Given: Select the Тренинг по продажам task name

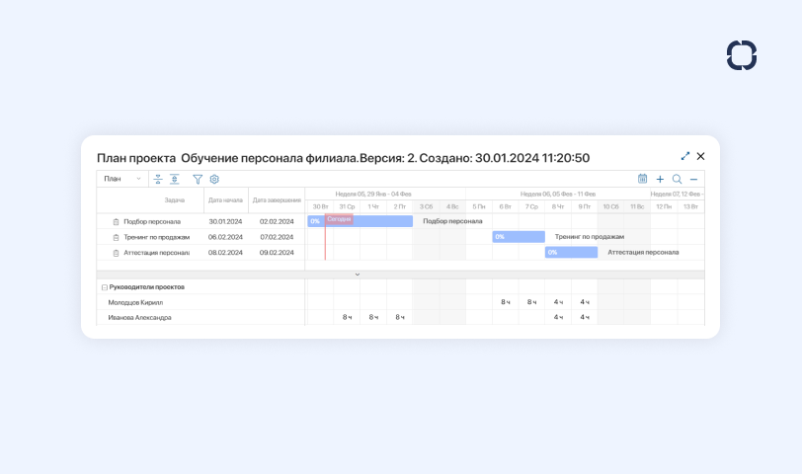Looking at the screenshot, I should (x=156, y=237).
